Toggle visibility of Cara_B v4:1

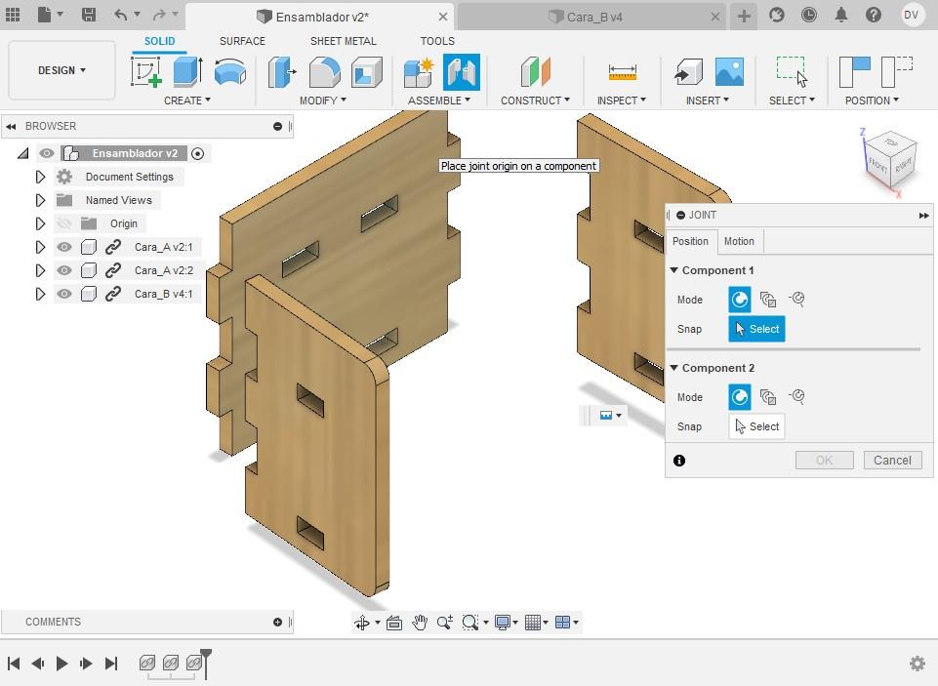coord(64,294)
